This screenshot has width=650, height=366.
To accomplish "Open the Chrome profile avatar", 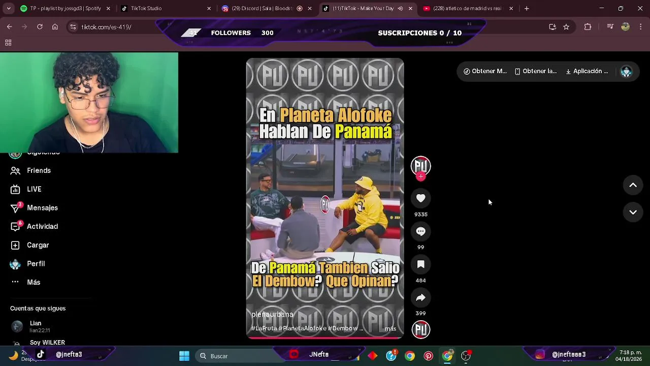I will tap(626, 27).
